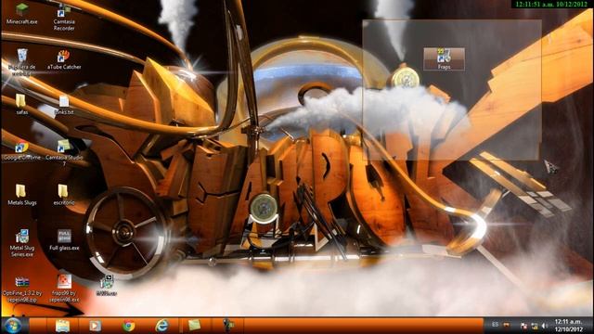Click the taskbar clock showing 12:11 a.m.
This screenshot has height=334, width=594.
(x=568, y=326)
